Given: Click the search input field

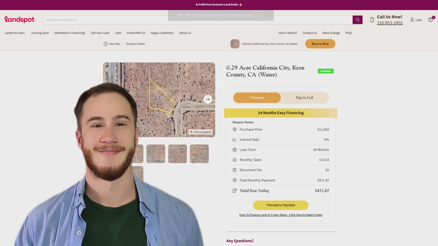Looking at the screenshot, I should (x=197, y=20).
